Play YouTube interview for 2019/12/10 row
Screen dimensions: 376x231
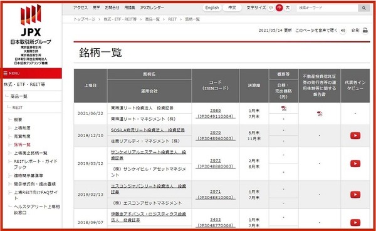(x=355, y=136)
